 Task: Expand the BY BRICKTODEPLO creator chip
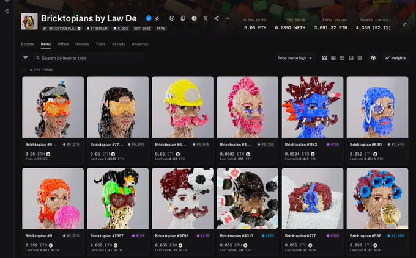click(62, 28)
